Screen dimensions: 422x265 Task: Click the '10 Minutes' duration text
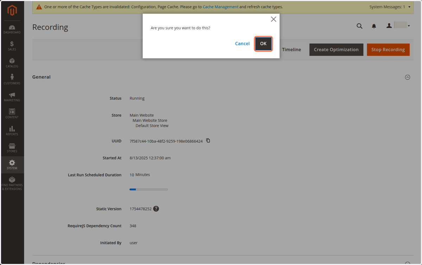pyautogui.click(x=140, y=175)
